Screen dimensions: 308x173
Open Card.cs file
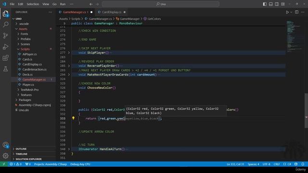(x=27, y=59)
